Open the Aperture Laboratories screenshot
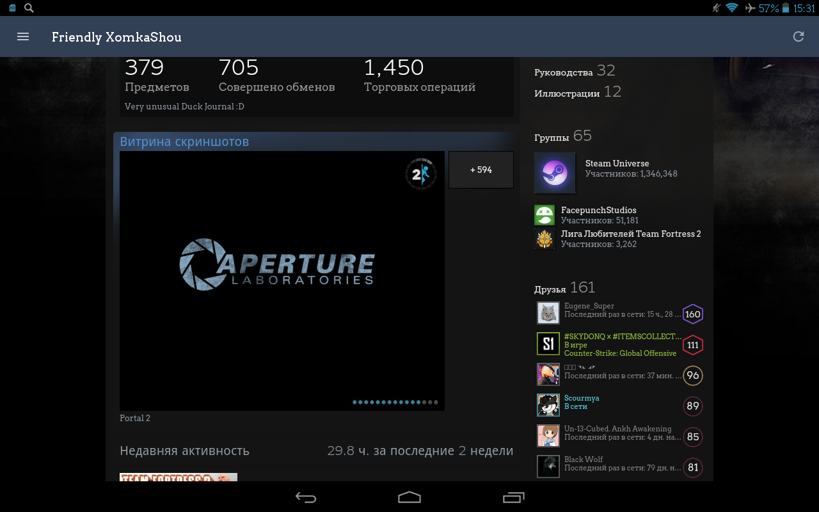Image resolution: width=819 pixels, height=512 pixels. (x=282, y=281)
